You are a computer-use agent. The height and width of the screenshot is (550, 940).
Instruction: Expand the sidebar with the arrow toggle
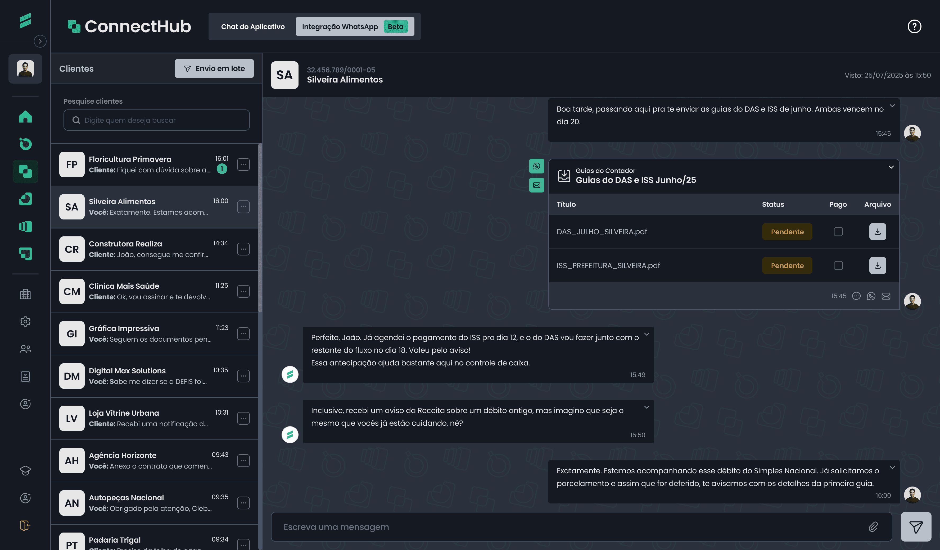(40, 41)
